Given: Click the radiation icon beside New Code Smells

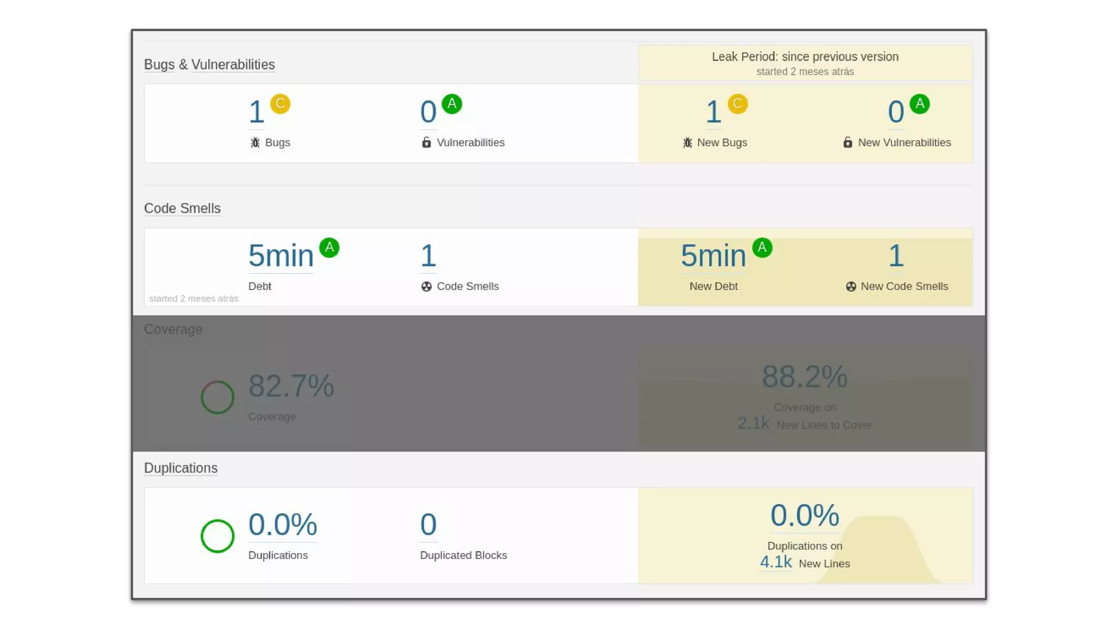Looking at the screenshot, I should (x=851, y=287).
